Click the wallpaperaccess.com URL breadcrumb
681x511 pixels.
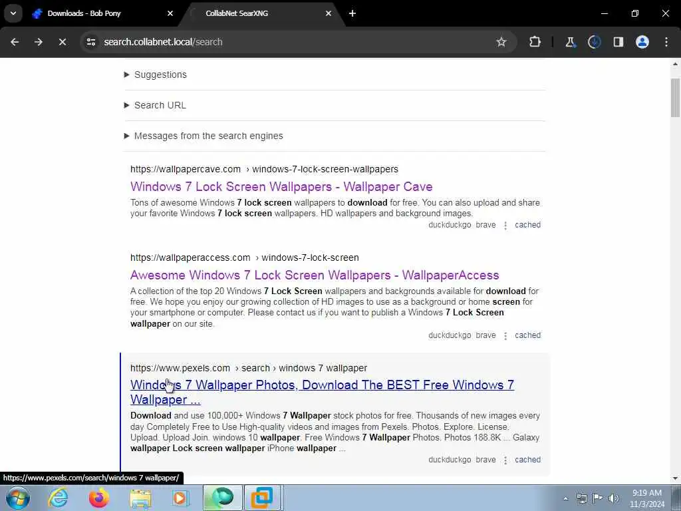pyautogui.click(x=245, y=257)
